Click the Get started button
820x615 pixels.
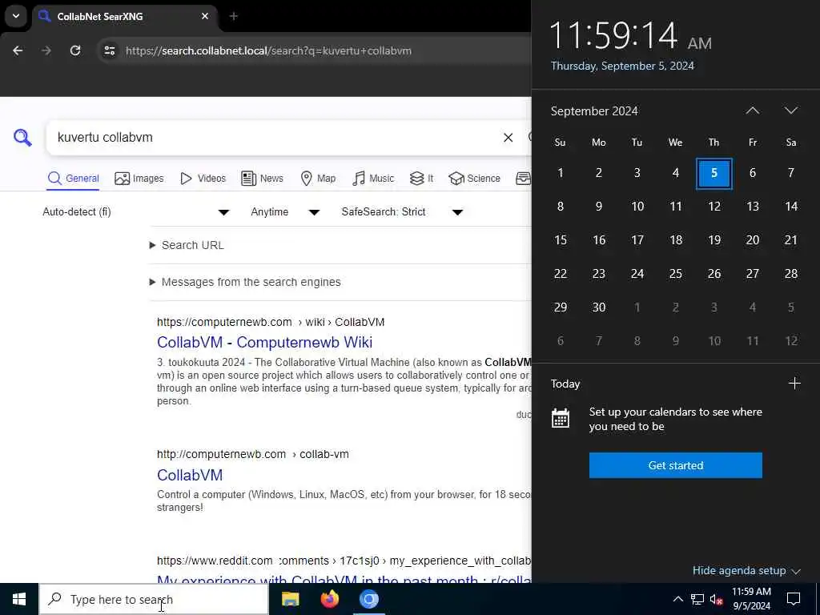click(x=675, y=465)
